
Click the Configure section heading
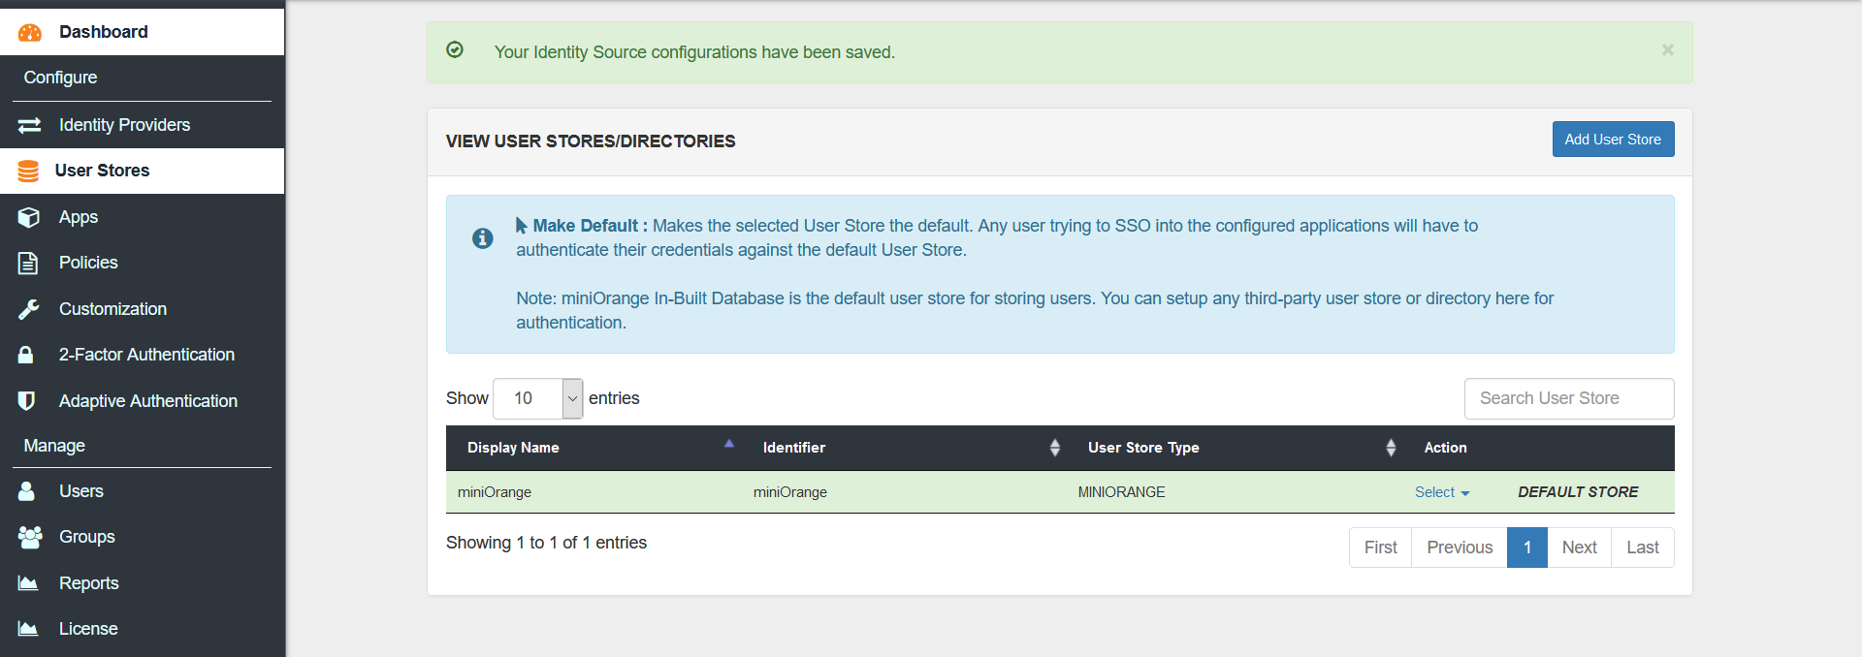pos(60,78)
